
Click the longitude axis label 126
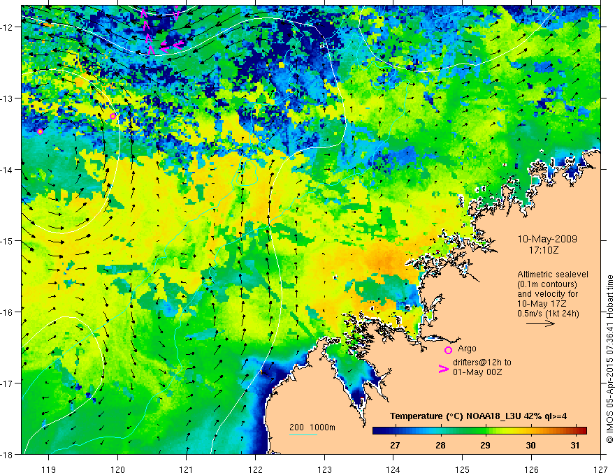(x=531, y=469)
